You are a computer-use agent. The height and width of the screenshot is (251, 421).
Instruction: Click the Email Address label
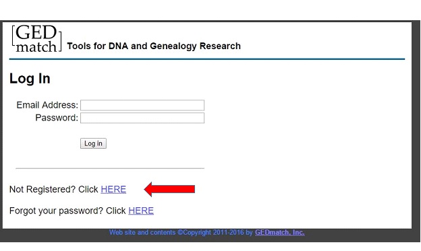47,105
